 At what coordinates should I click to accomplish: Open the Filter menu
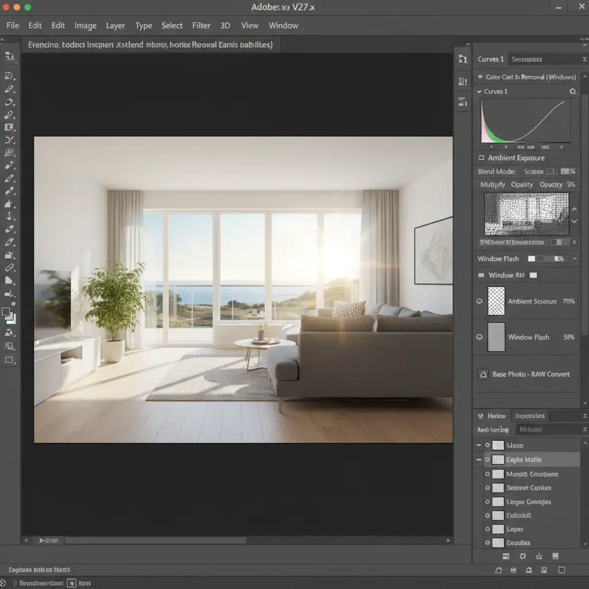point(201,25)
